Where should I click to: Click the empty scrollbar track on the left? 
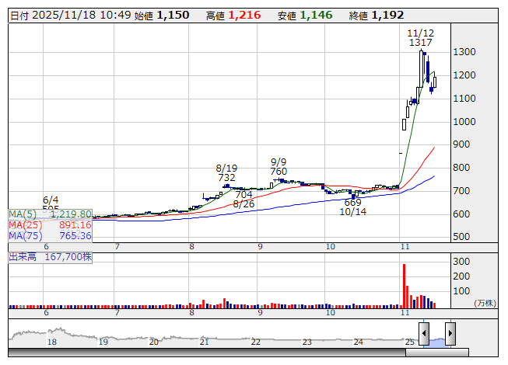202,353
